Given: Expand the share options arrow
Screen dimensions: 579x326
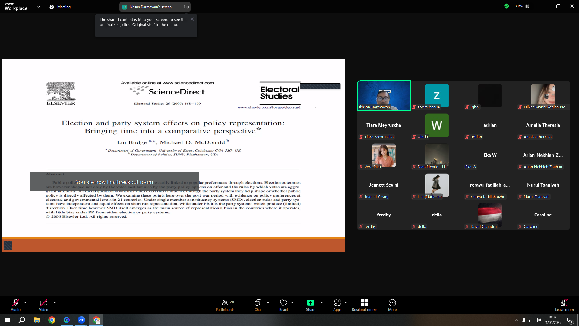Looking at the screenshot, I should pos(322,303).
